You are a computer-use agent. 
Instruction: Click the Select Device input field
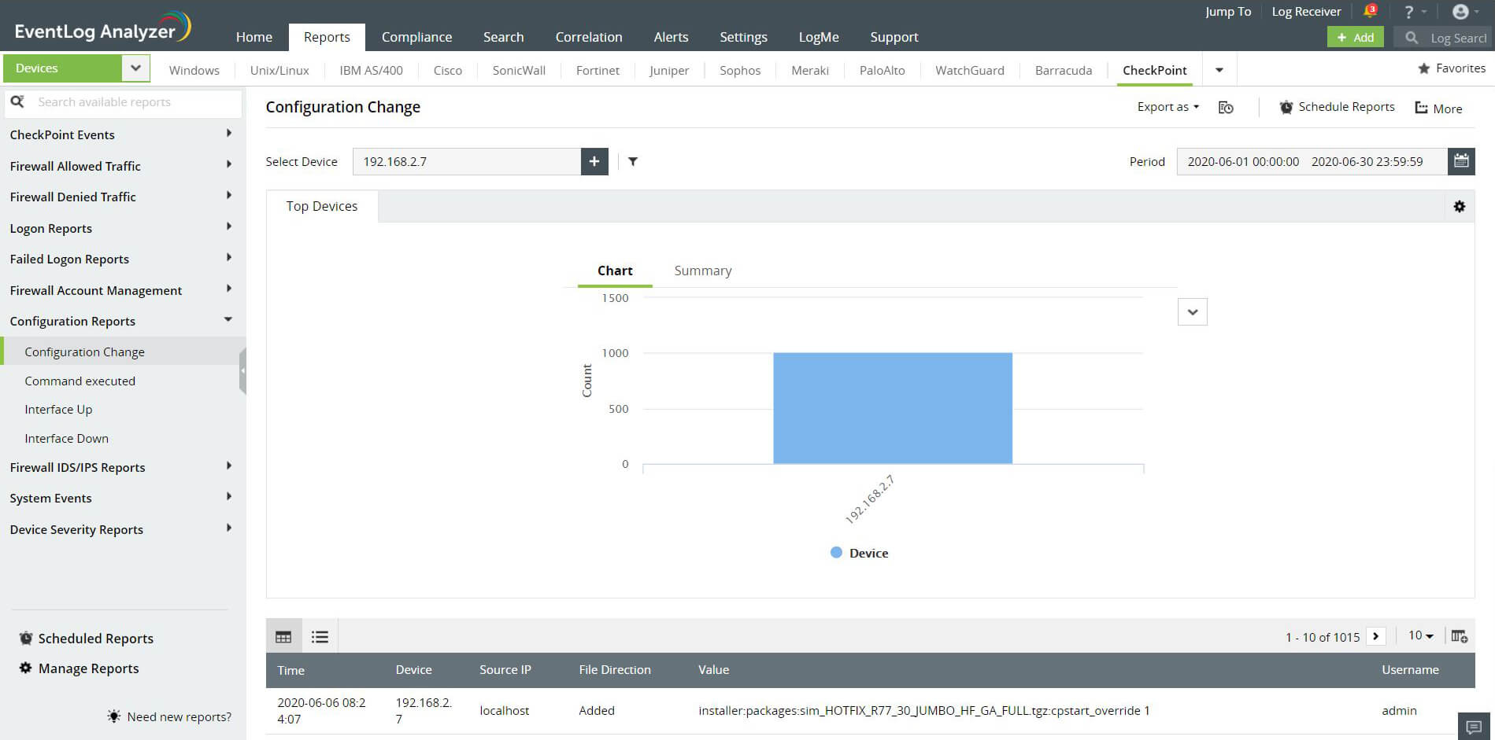click(467, 161)
